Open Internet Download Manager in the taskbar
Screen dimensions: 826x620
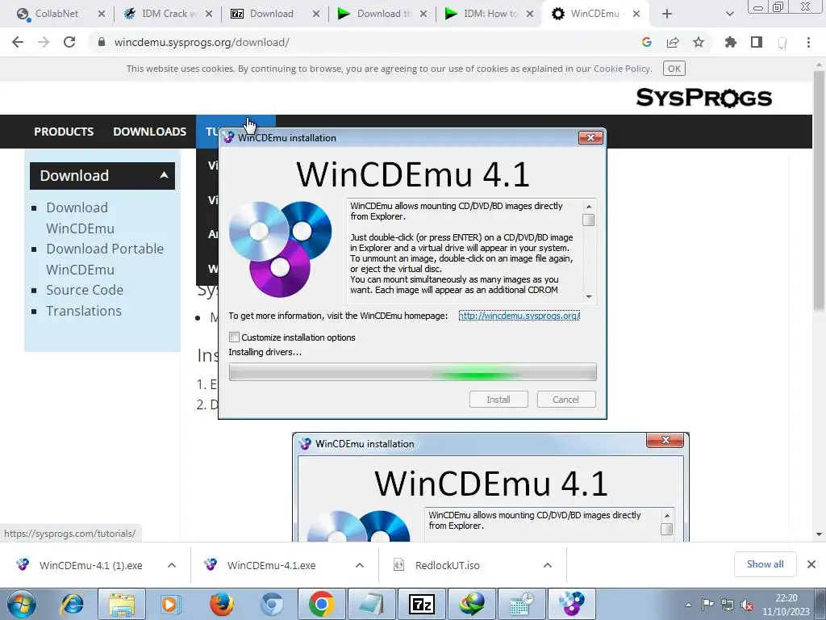coord(472,604)
